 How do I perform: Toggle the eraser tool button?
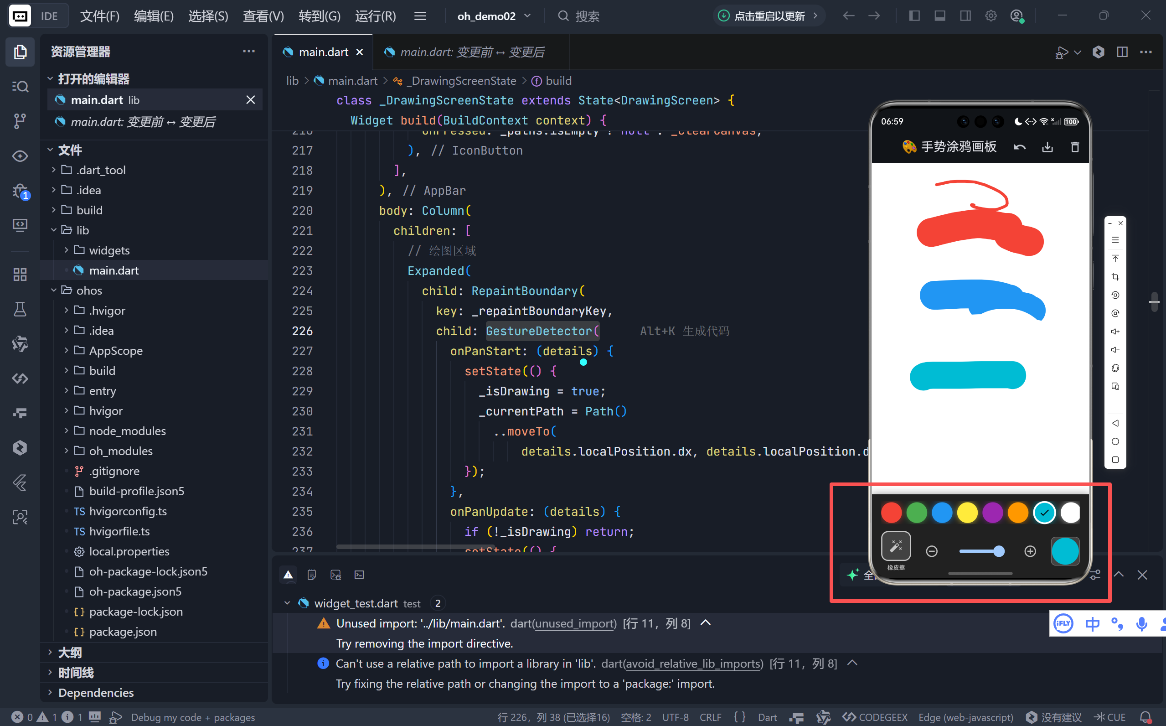(895, 546)
